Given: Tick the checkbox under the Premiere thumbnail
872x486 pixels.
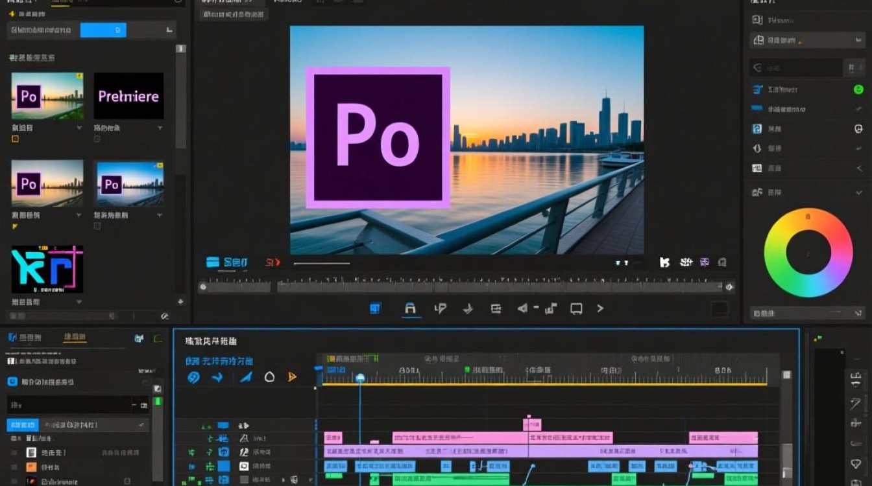Looking at the screenshot, I should [97, 139].
